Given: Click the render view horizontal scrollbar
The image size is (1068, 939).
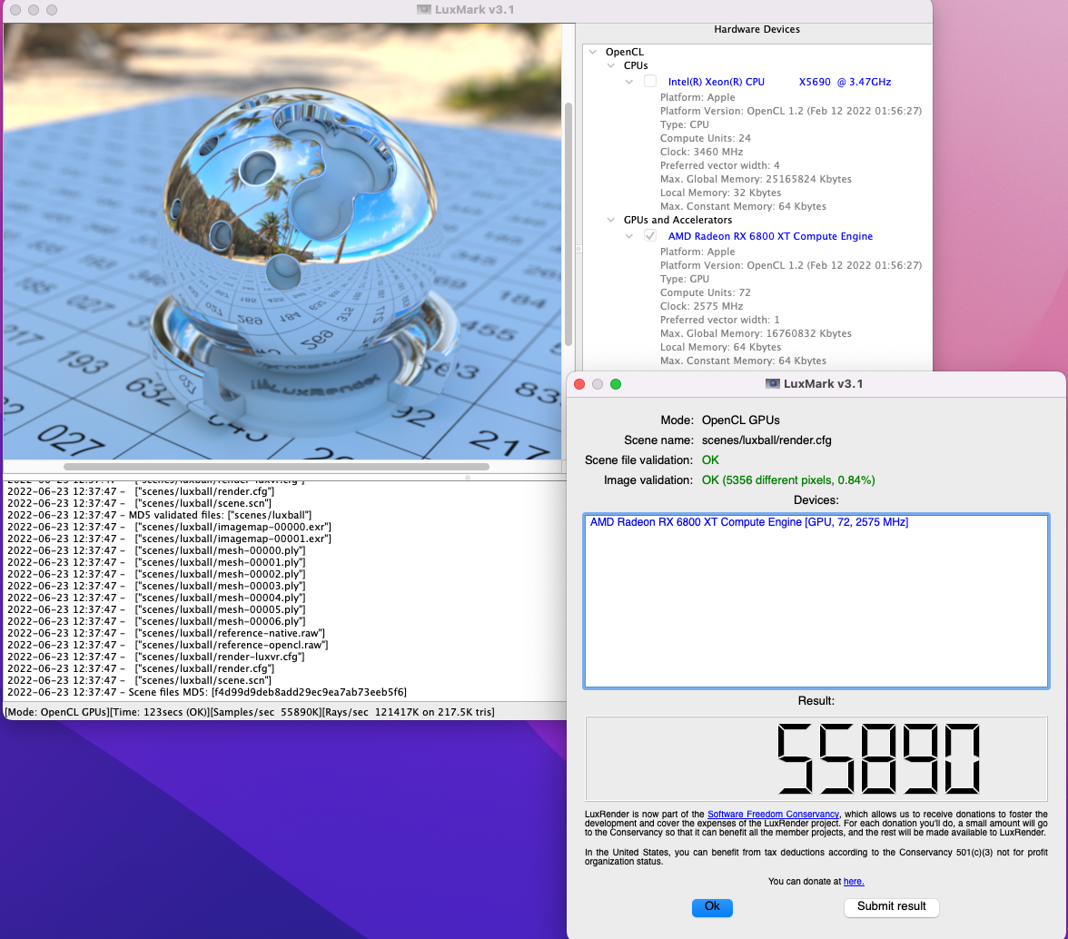Looking at the screenshot, I should 276,467.
